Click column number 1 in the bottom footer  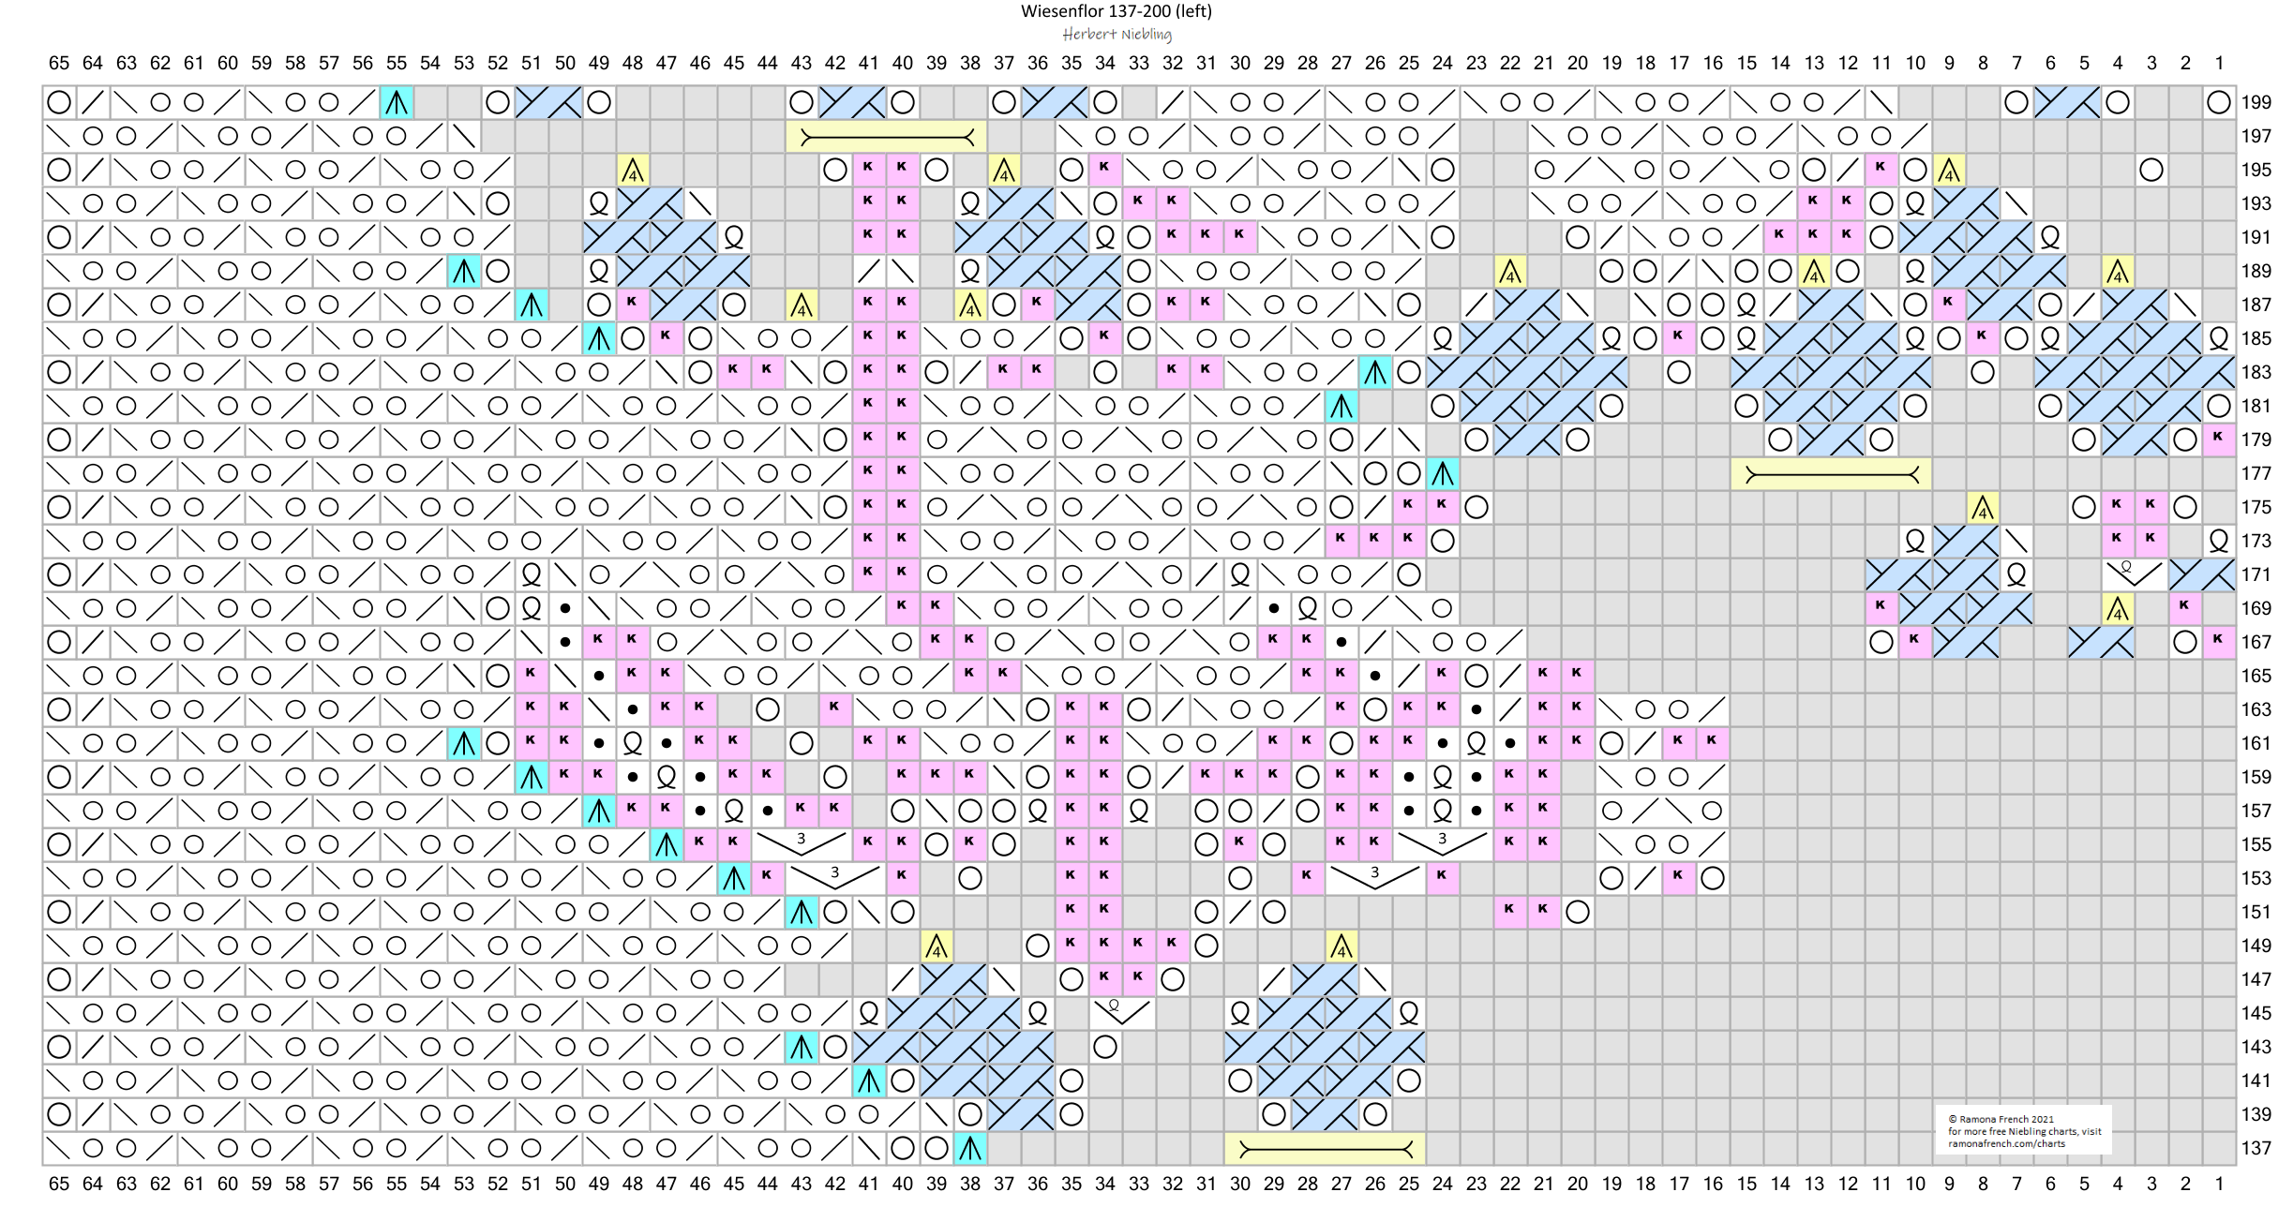[2219, 1184]
